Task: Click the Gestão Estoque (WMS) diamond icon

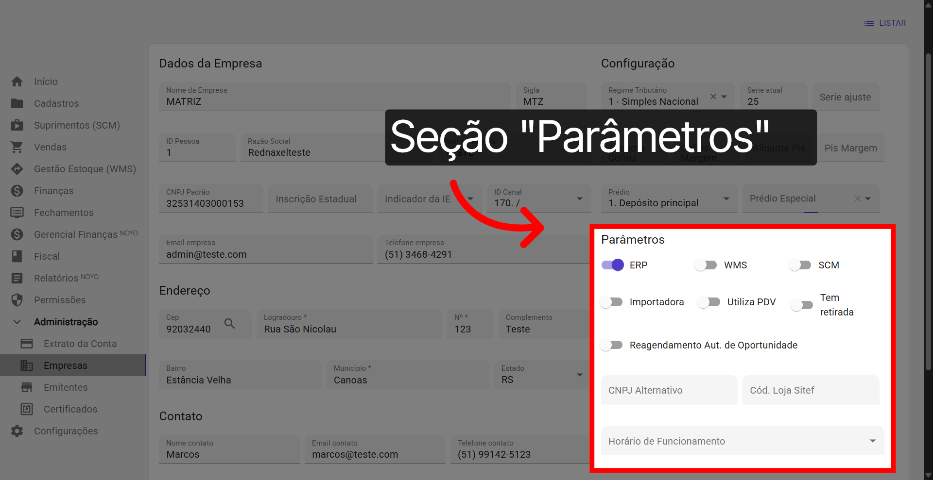Action: click(17, 168)
